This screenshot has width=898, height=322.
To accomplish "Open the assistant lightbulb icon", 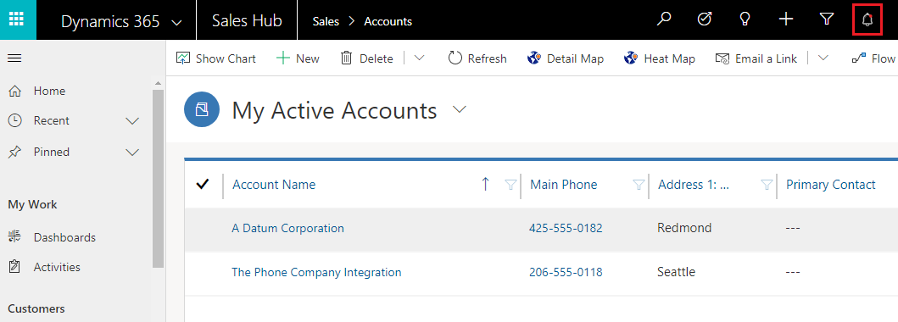I will [745, 20].
